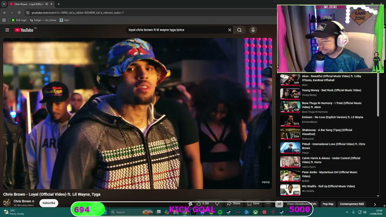Image resolution: width=386 pixels, height=217 pixels.
Task: Show more filter chips with the arrow
Action: click(x=375, y=204)
